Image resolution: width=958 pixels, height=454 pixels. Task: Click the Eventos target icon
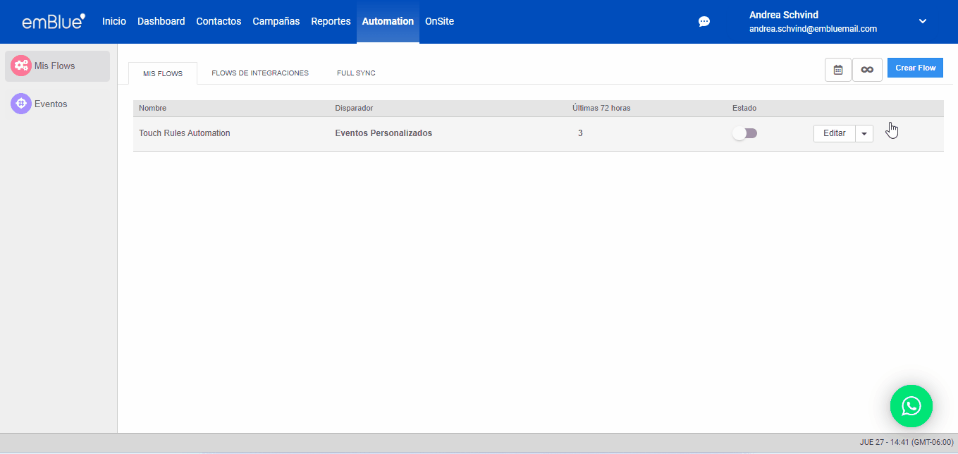21,104
